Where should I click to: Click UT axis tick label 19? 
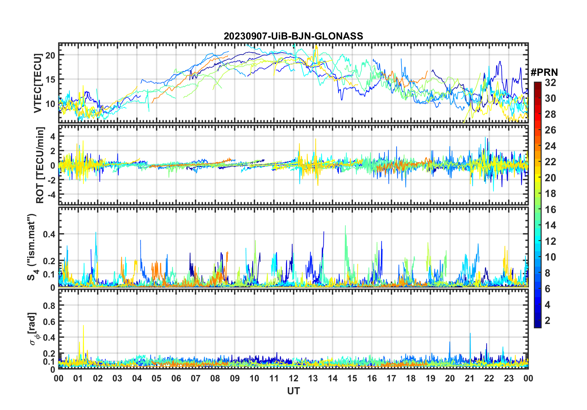(x=431, y=378)
